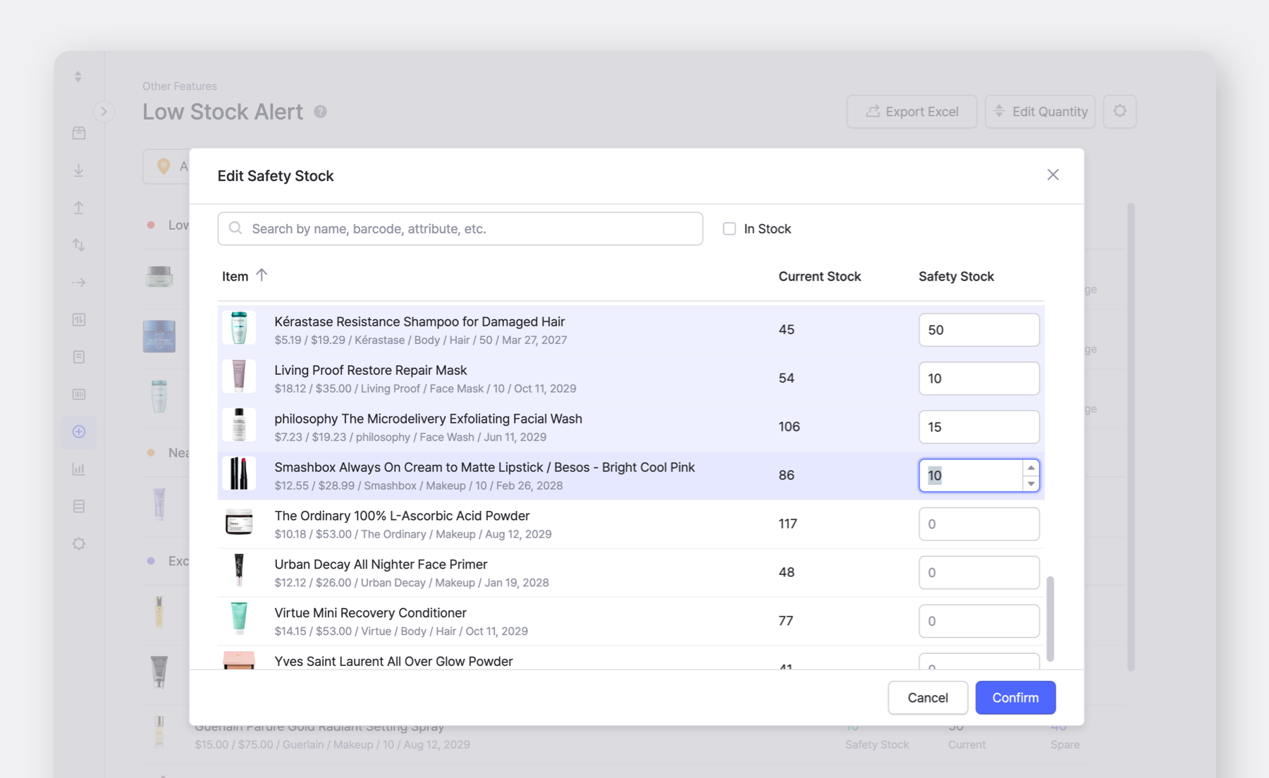The image size is (1269, 778).
Task: Confirm the safety stock changes
Action: [1015, 698]
